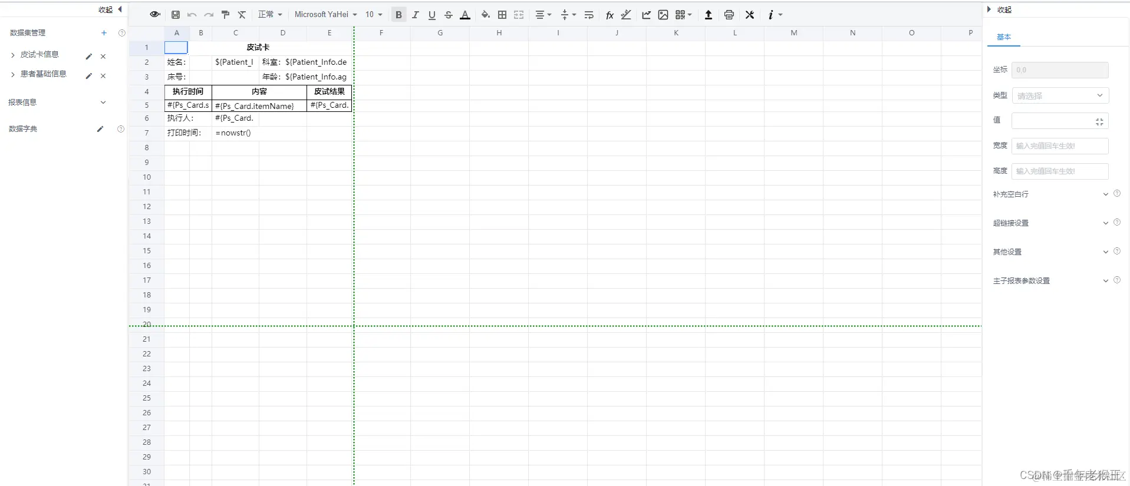The height and width of the screenshot is (486, 1130).
Task: Toggle italic formatting
Action: (x=416, y=15)
